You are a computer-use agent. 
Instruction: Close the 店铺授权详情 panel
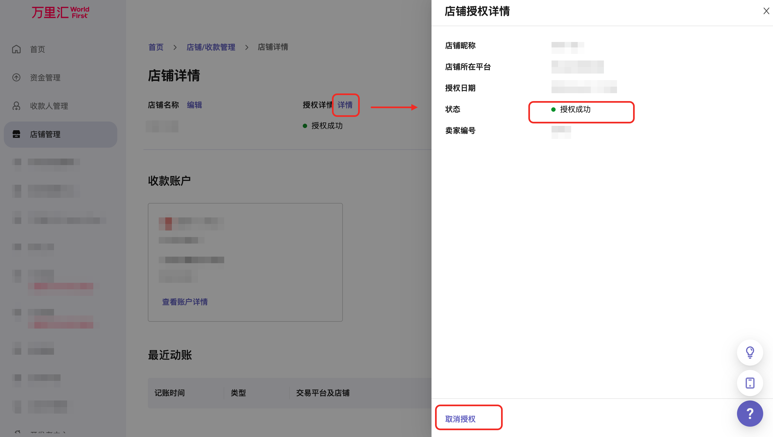coord(766,11)
